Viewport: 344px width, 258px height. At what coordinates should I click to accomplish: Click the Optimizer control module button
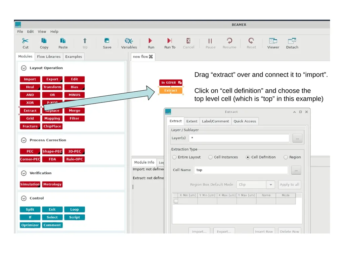click(30, 225)
